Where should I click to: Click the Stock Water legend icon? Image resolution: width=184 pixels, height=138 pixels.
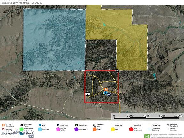tap(58, 125)
